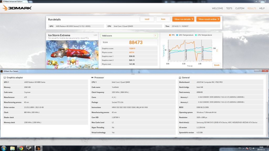
Task: Click the Processor section icon
Action: coord(92,78)
